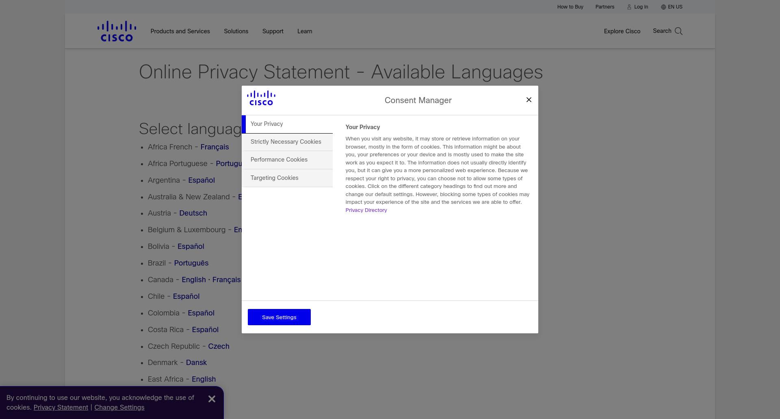
Task: Open Products and Services menu
Action: pyautogui.click(x=180, y=31)
